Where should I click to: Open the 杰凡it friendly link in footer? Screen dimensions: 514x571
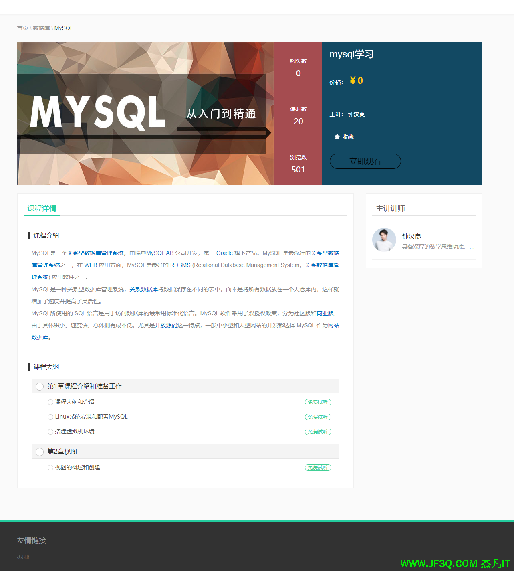(x=23, y=557)
